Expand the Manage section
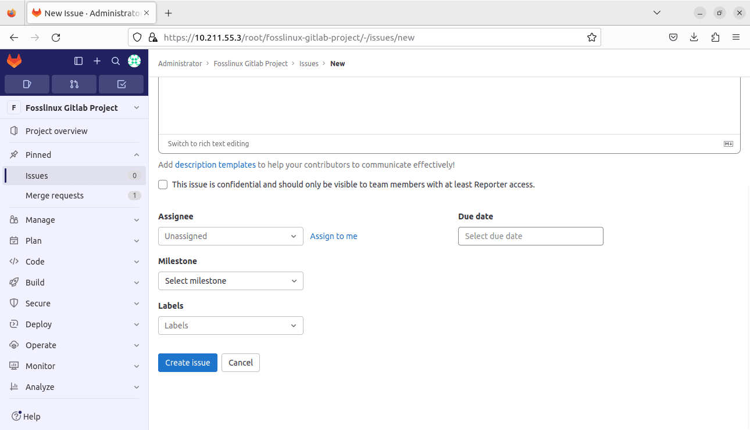 coord(137,220)
